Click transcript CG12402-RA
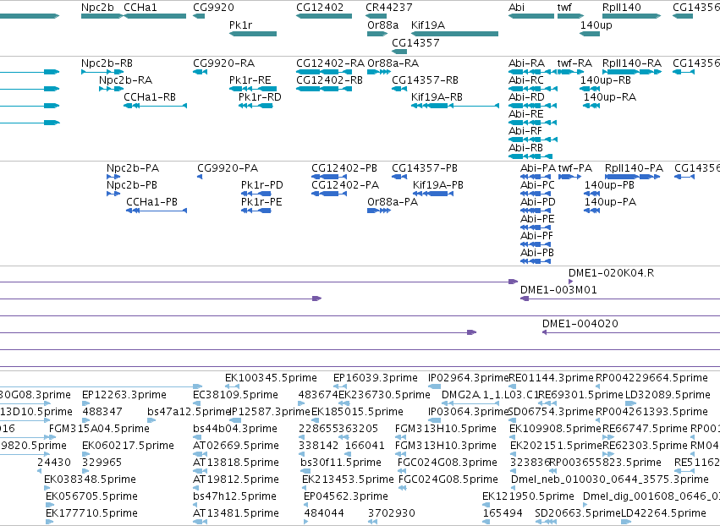This screenshot has height=526, width=720. click(x=324, y=72)
